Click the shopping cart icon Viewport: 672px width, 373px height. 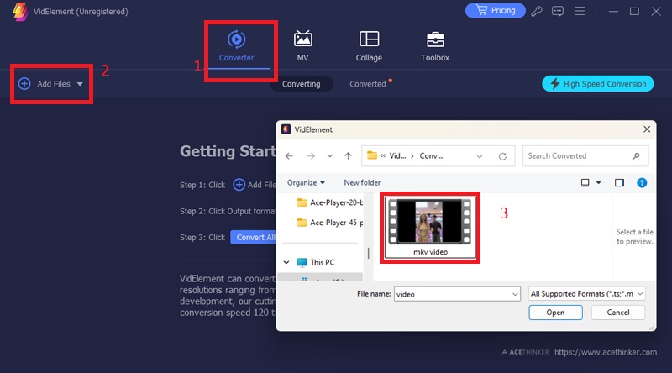tap(481, 10)
